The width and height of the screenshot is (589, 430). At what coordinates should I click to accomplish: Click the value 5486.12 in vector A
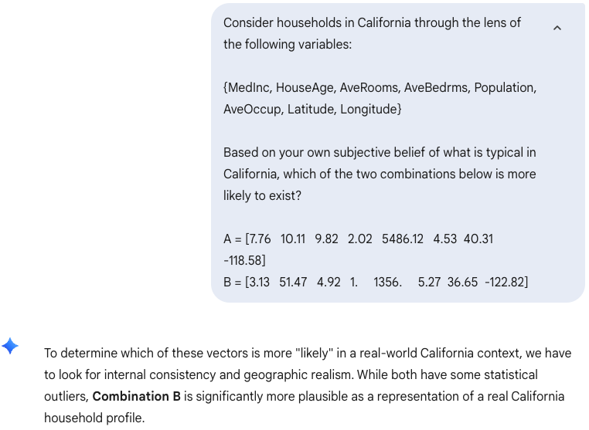coord(403,239)
